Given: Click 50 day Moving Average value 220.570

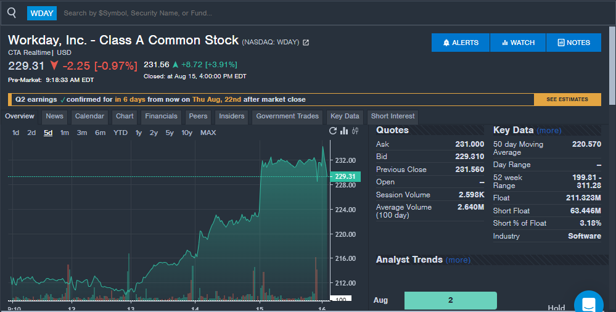Looking at the screenshot, I should pyautogui.click(x=586, y=144).
